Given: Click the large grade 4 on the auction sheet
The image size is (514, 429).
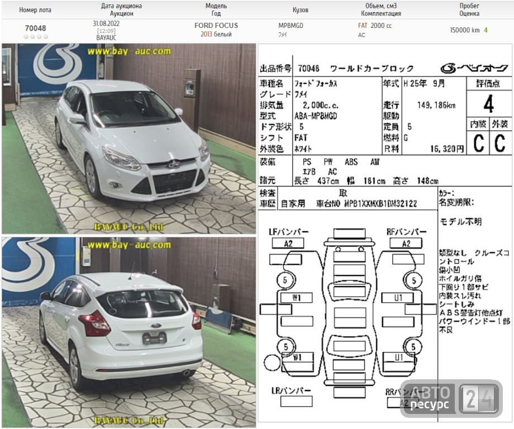Looking at the screenshot, I should pos(488,104).
